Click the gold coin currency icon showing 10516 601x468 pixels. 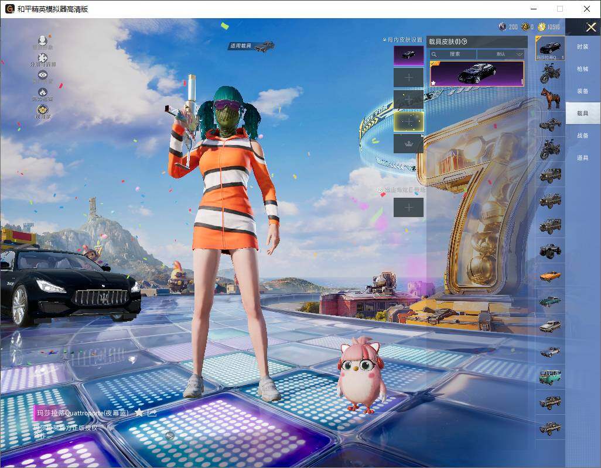(542, 27)
